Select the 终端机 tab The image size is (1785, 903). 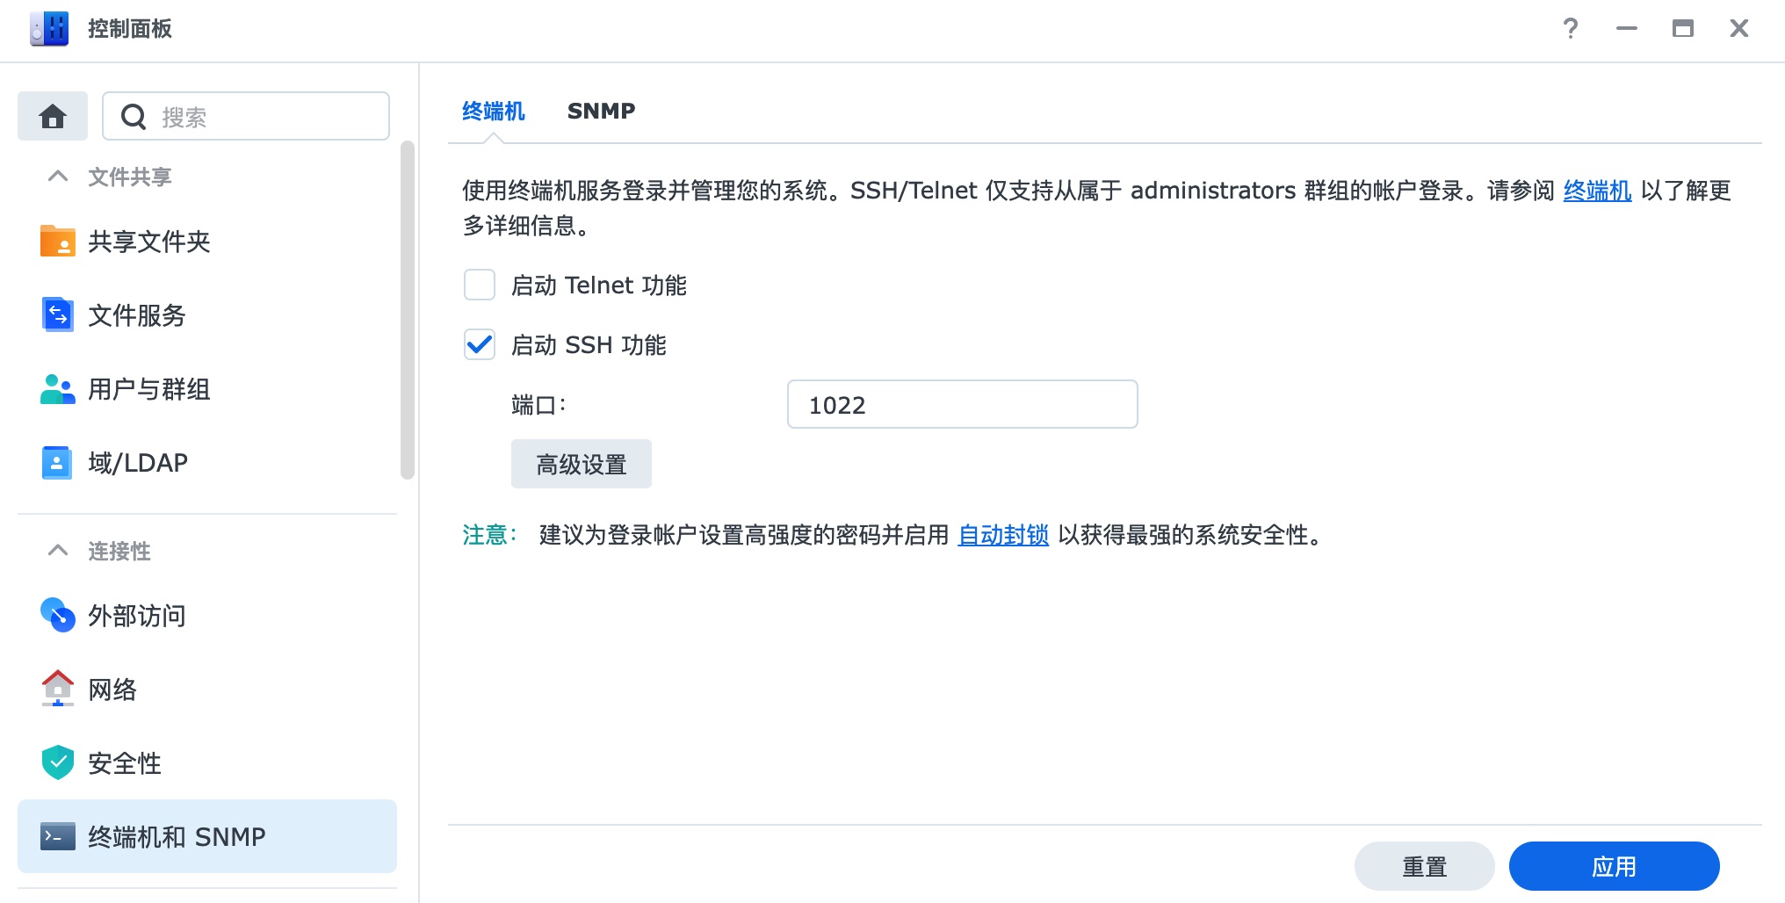pos(494,112)
